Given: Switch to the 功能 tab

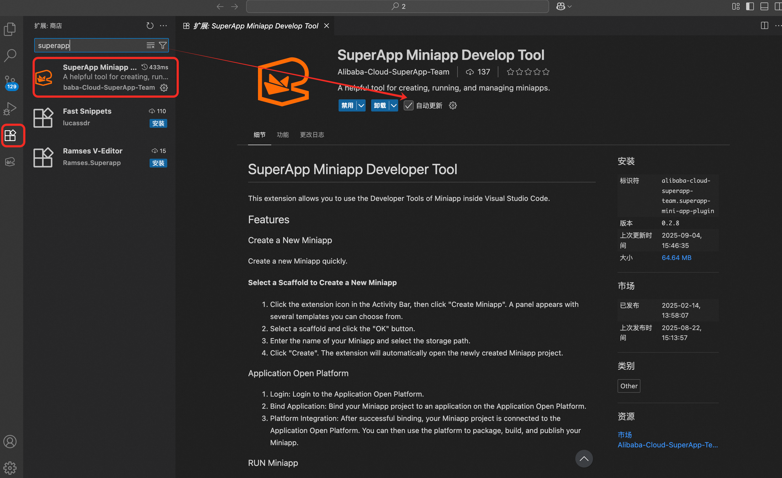Looking at the screenshot, I should pyautogui.click(x=283, y=135).
